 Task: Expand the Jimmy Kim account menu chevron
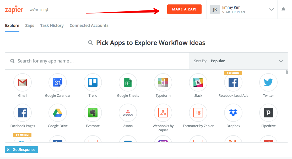point(272,9)
